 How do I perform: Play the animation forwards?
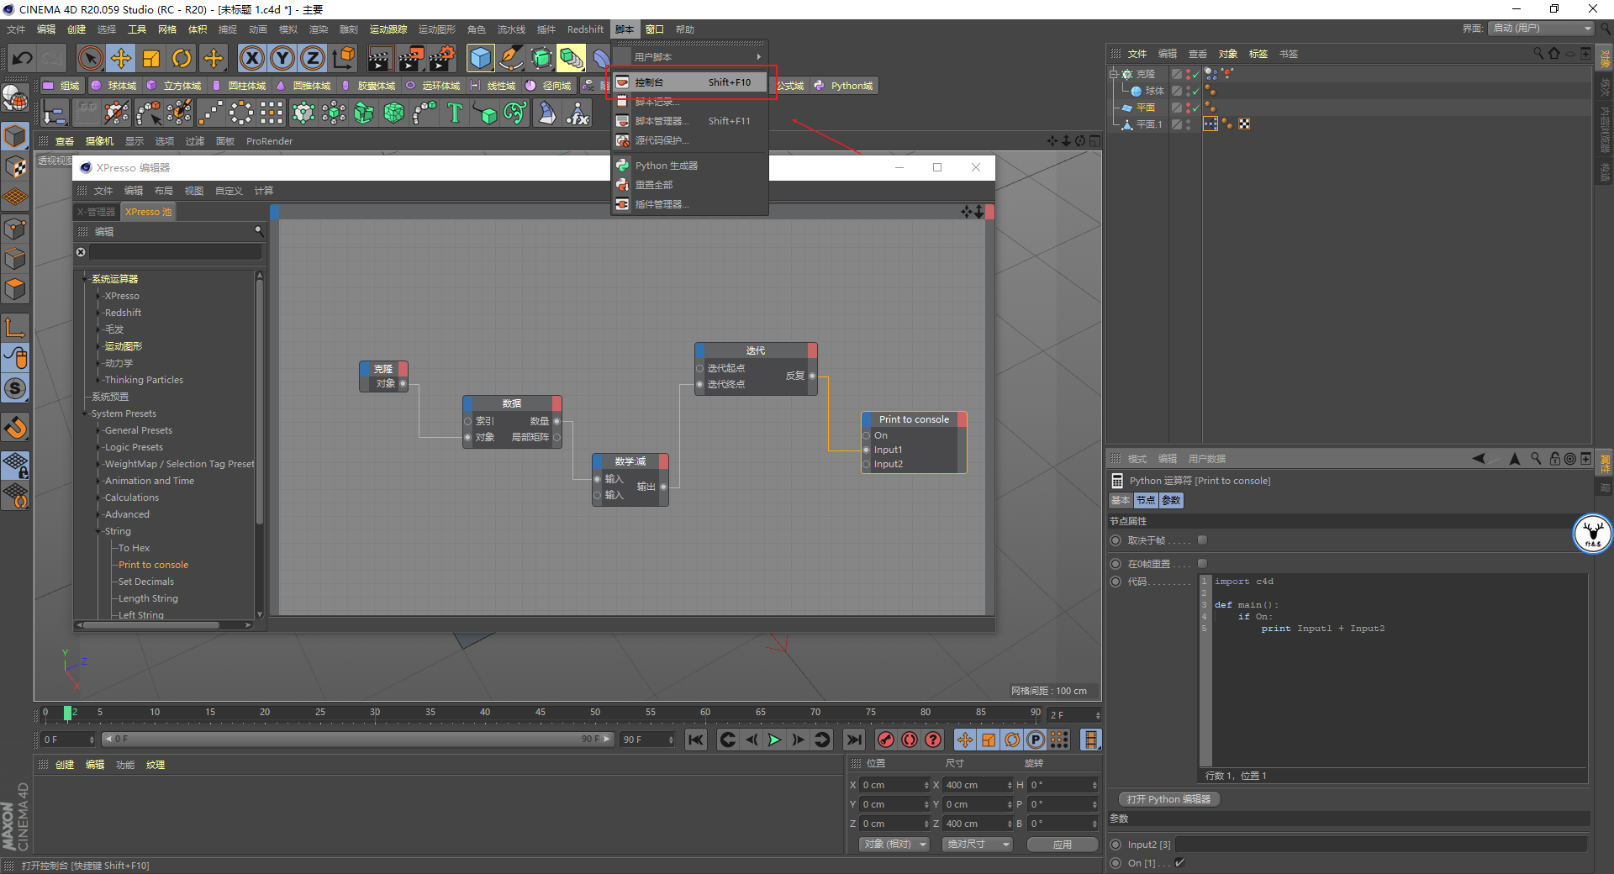point(774,740)
